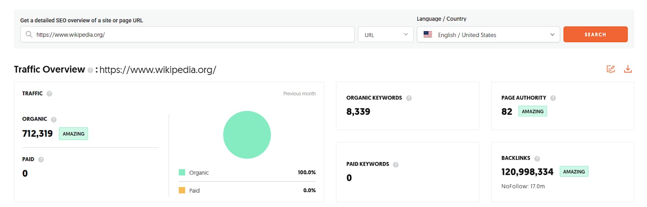
Task: Click the Traffic Overview heading
Action: click(49, 70)
